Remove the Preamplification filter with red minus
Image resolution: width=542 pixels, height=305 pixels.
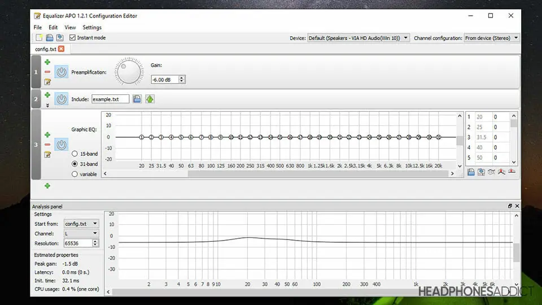coord(47,72)
